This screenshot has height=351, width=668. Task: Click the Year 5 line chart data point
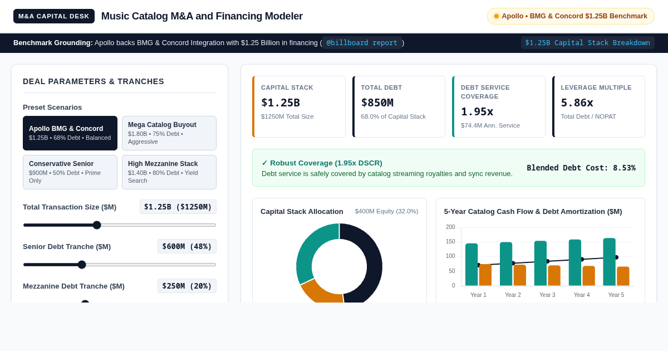616,257
